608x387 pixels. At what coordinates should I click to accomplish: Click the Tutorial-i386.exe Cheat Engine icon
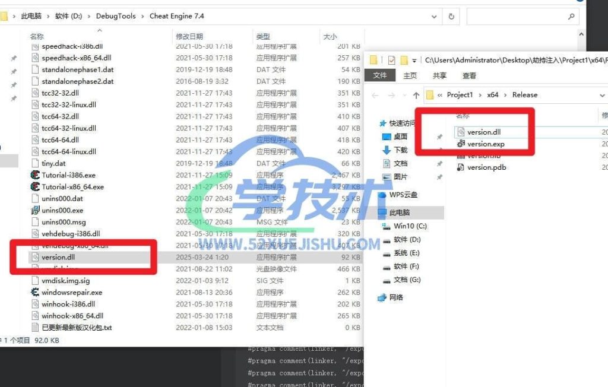pos(35,175)
